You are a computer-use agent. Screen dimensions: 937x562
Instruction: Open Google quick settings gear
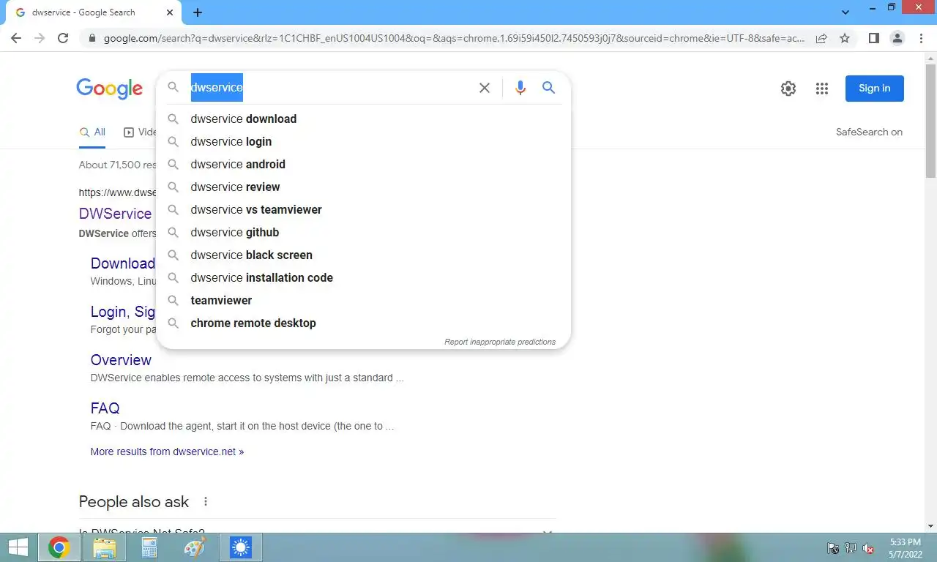point(788,89)
